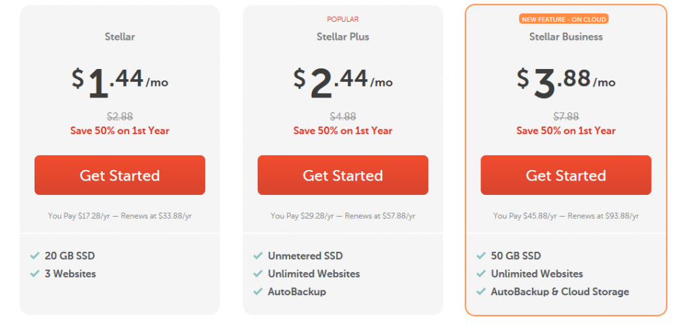693x331 pixels.
Task: Get Started with the Stellar Plus plan
Action: (342, 175)
